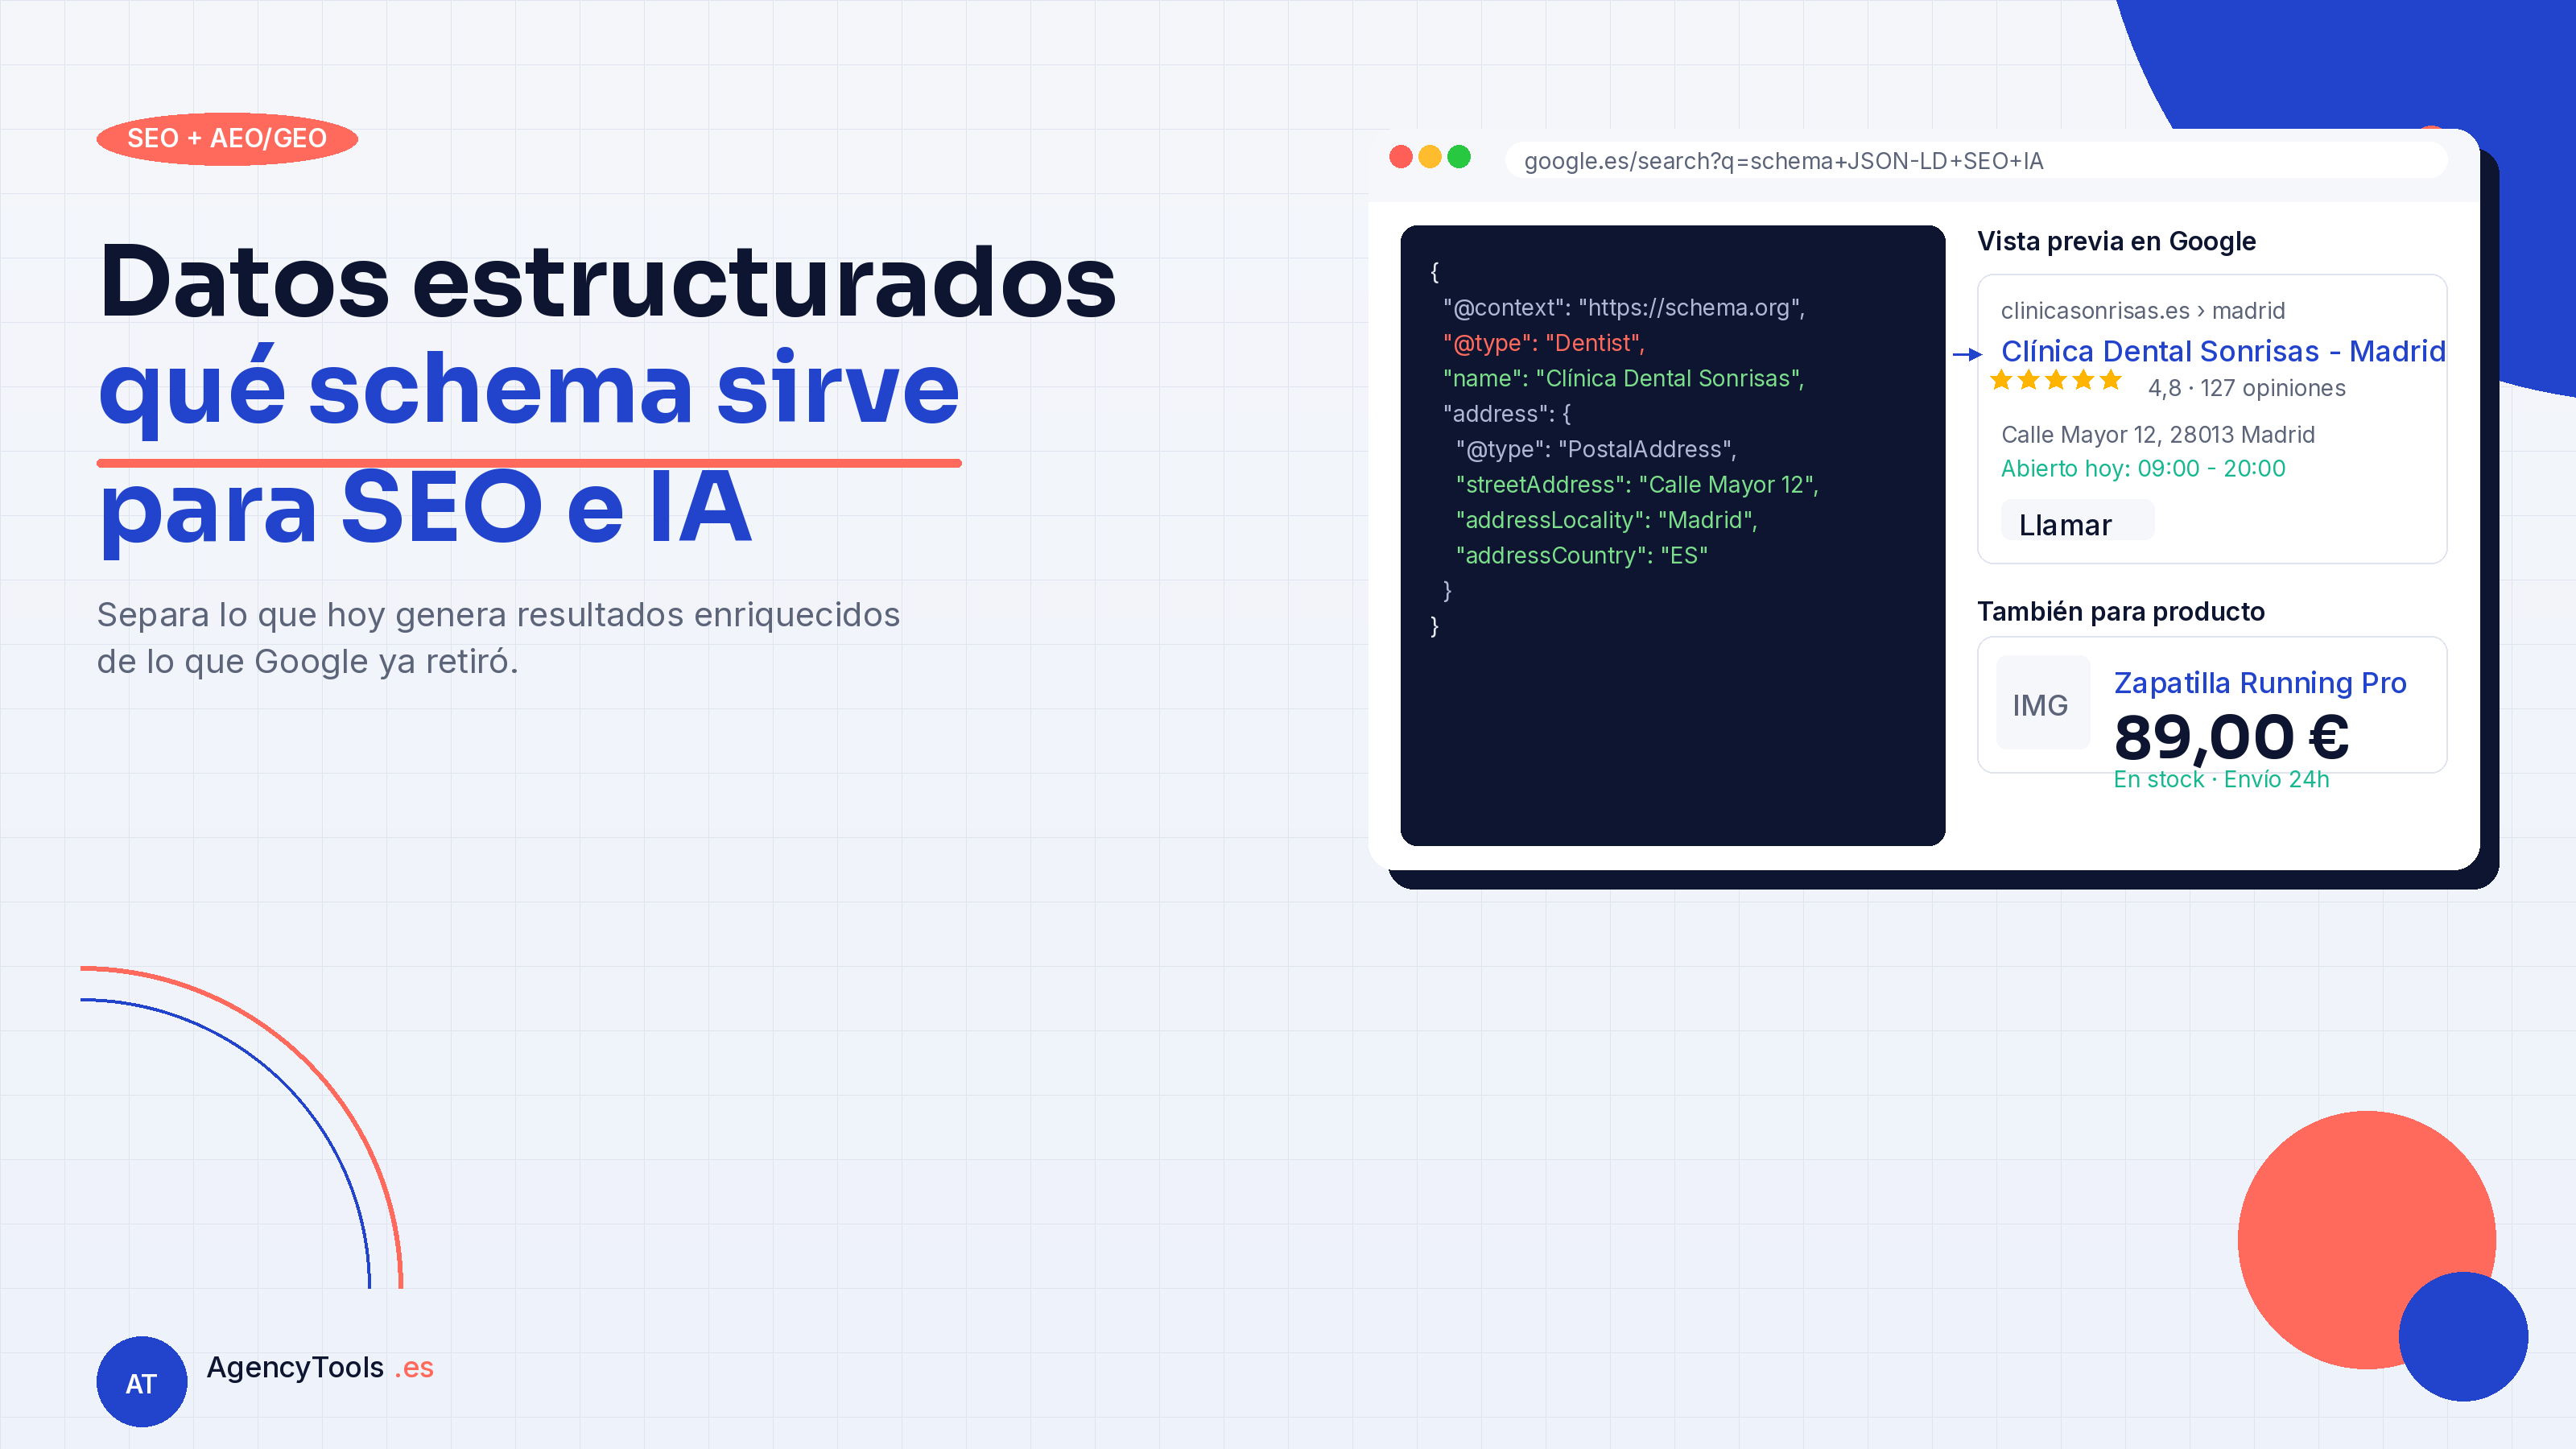Screen dimensions: 2576x1449
Task: Open the Clínica Dental Sonrisas - Madrid link
Action: click(x=2223, y=351)
